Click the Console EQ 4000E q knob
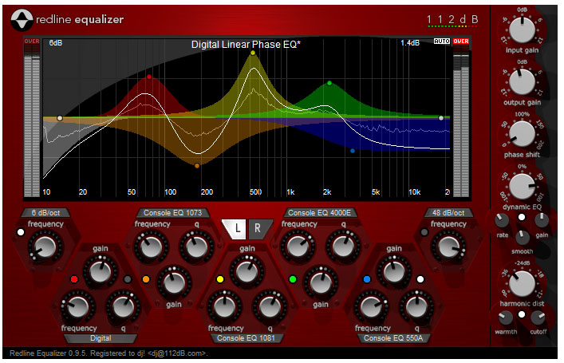 click(343, 247)
